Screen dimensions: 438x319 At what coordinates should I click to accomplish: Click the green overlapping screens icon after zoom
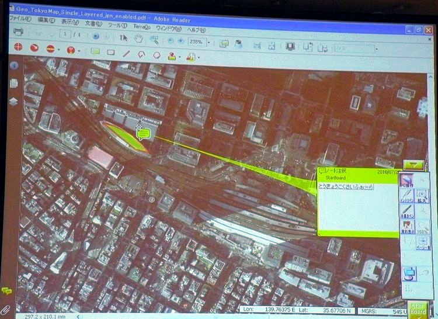[224, 44]
